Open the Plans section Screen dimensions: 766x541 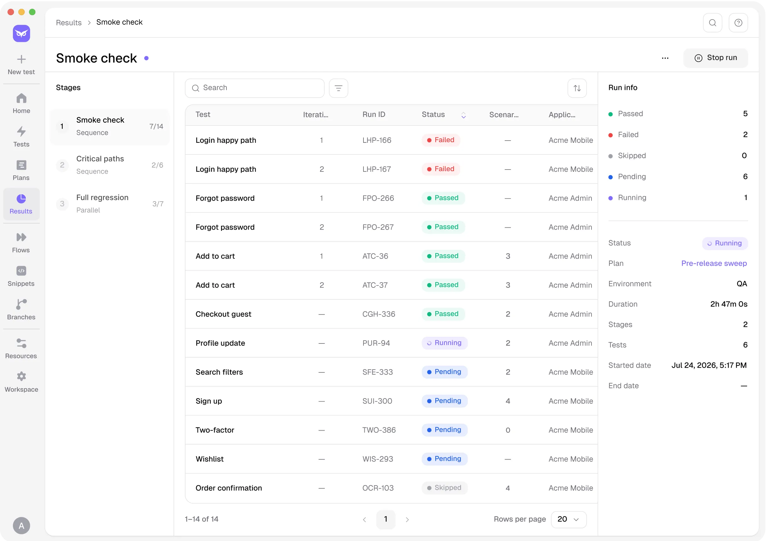click(x=21, y=170)
